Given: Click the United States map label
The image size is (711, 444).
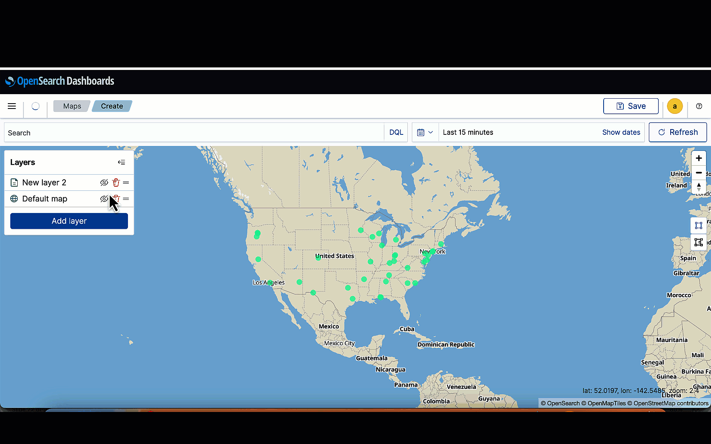Looking at the screenshot, I should [335, 256].
